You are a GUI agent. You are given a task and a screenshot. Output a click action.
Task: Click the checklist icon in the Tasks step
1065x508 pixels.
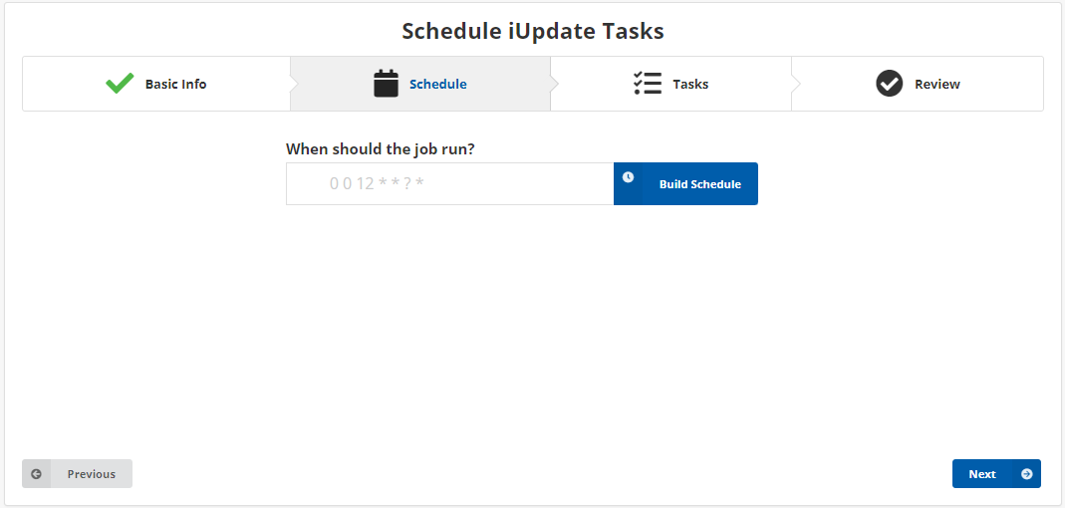click(648, 84)
